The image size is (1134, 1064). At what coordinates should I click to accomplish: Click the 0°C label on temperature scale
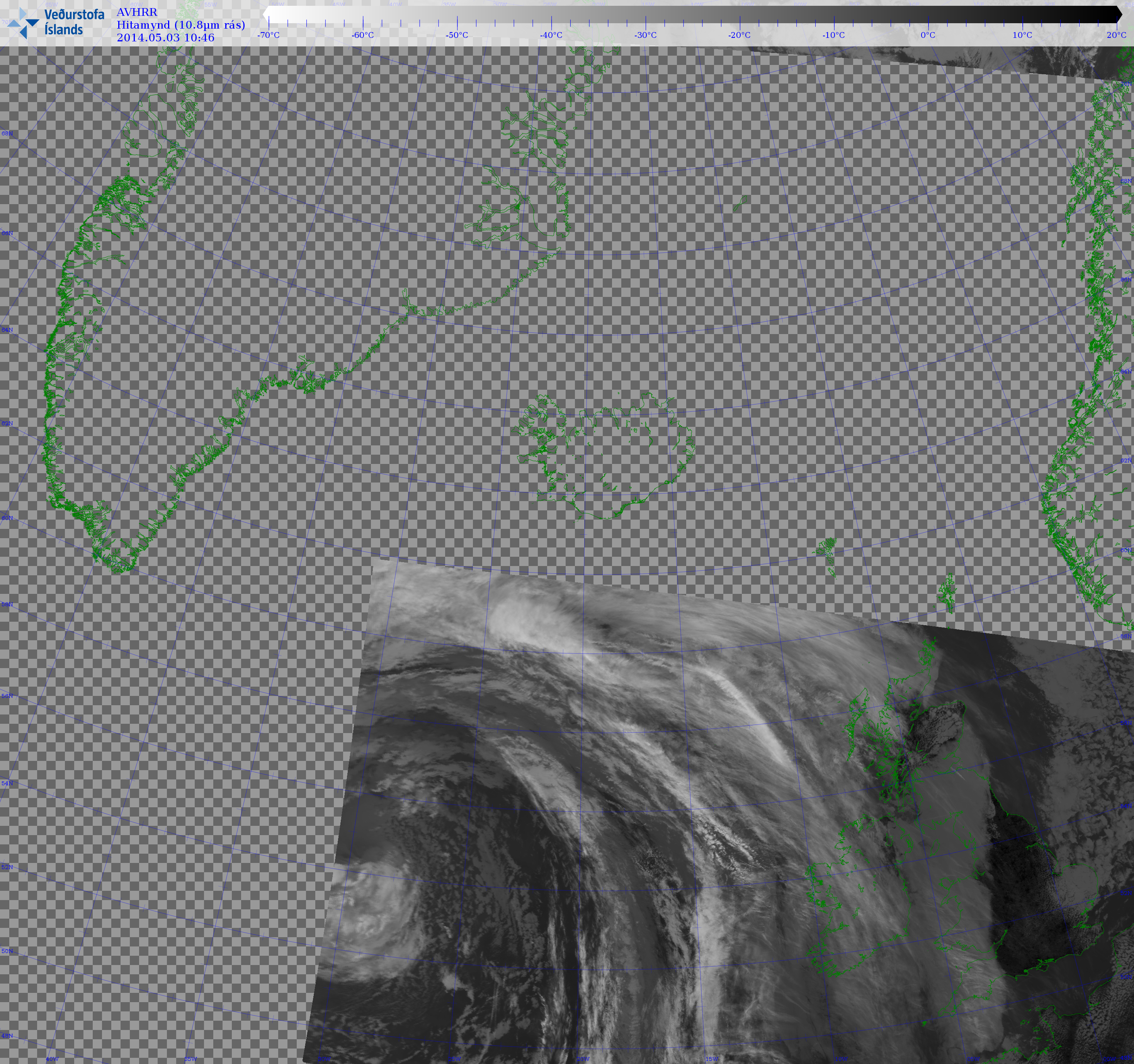(928, 36)
